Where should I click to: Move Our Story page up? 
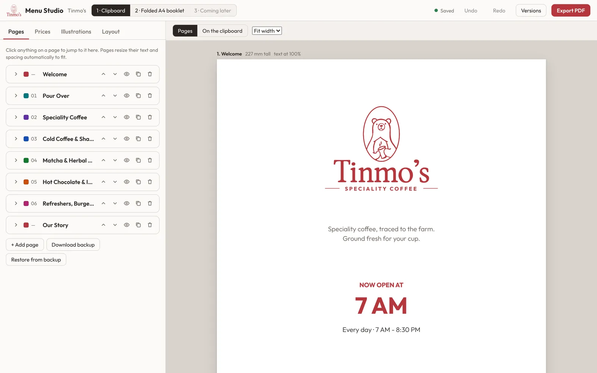click(x=103, y=225)
